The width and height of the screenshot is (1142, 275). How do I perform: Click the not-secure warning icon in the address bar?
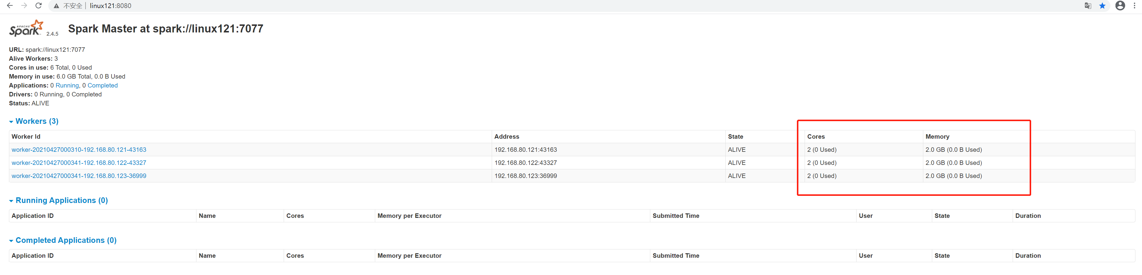pos(56,6)
